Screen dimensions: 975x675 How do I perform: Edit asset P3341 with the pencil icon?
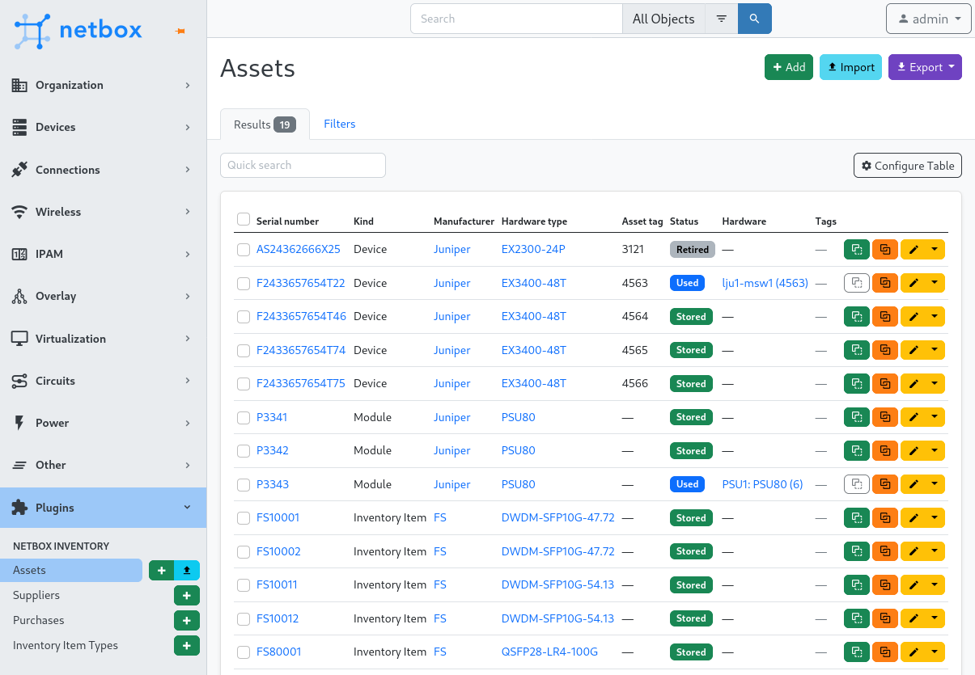pos(914,417)
